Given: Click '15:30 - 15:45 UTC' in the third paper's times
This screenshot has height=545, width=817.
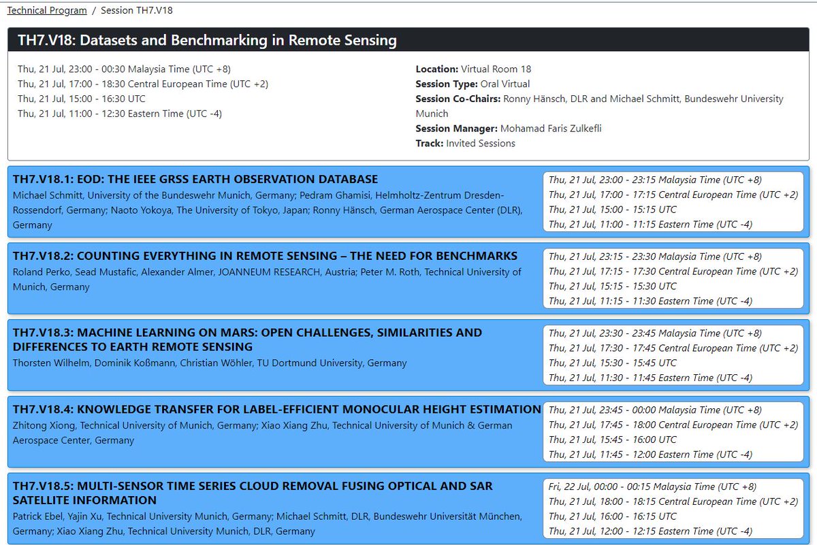Looking at the screenshot, I should coord(613,363).
